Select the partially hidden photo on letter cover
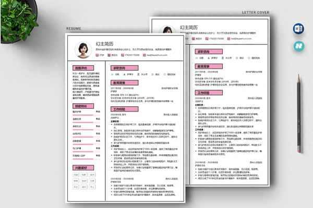Viewport: 313px width, 208px height. coord(167,30)
